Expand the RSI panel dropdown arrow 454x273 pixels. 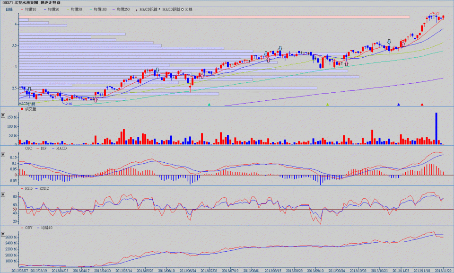pyautogui.click(x=4, y=195)
